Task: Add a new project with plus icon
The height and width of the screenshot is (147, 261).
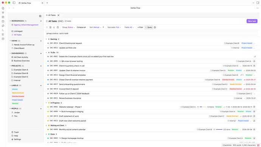Action: tap(41, 66)
